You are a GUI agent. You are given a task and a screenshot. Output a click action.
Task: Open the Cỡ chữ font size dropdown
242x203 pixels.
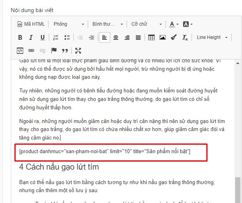[146, 24]
